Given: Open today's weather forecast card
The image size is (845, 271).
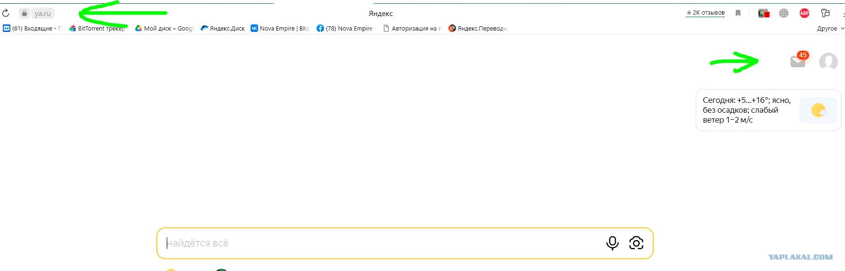Looking at the screenshot, I should click(768, 110).
